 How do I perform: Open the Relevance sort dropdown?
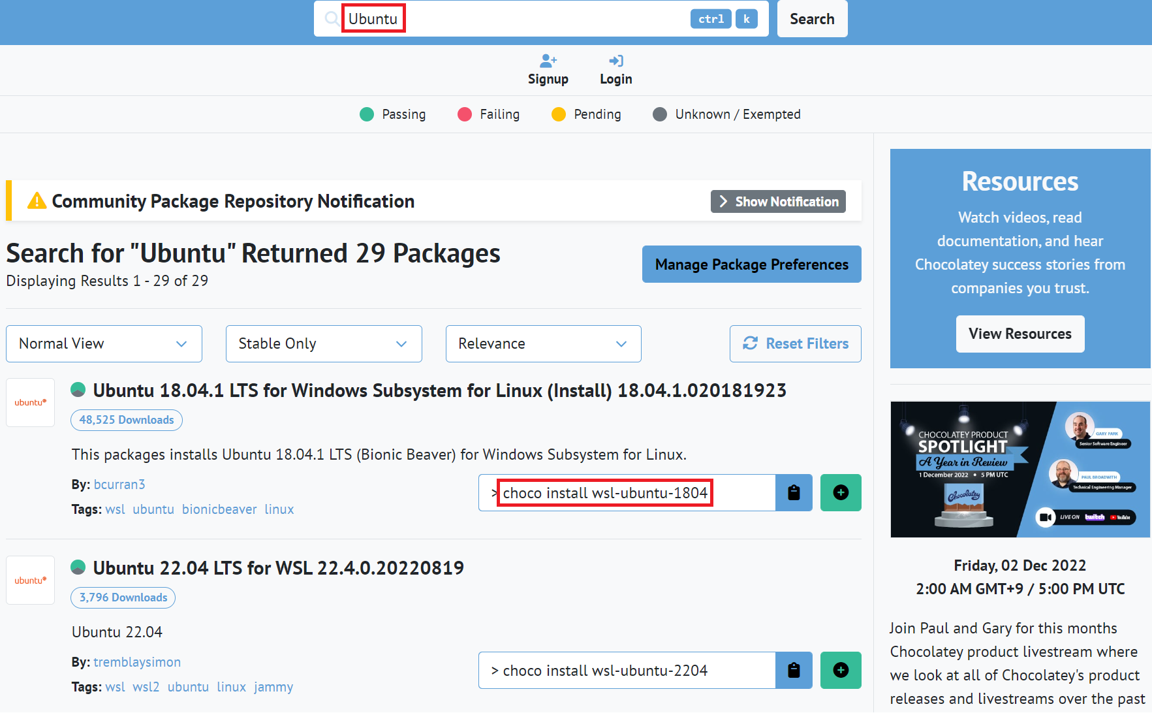pyautogui.click(x=544, y=343)
